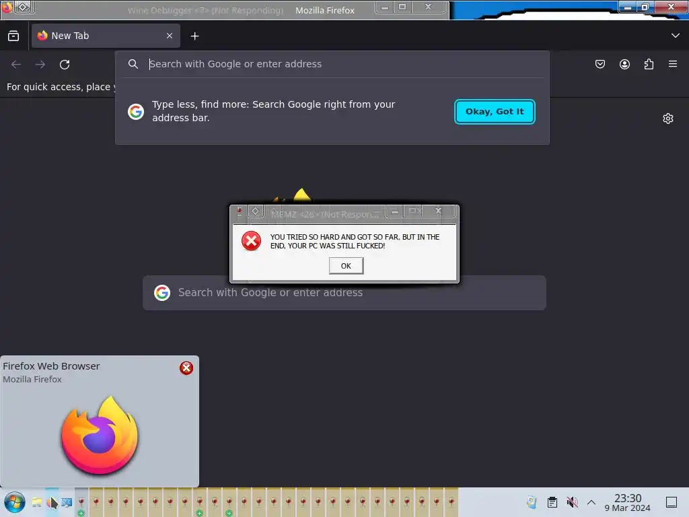
Task: Go back with the back arrow
Action: tap(16, 65)
